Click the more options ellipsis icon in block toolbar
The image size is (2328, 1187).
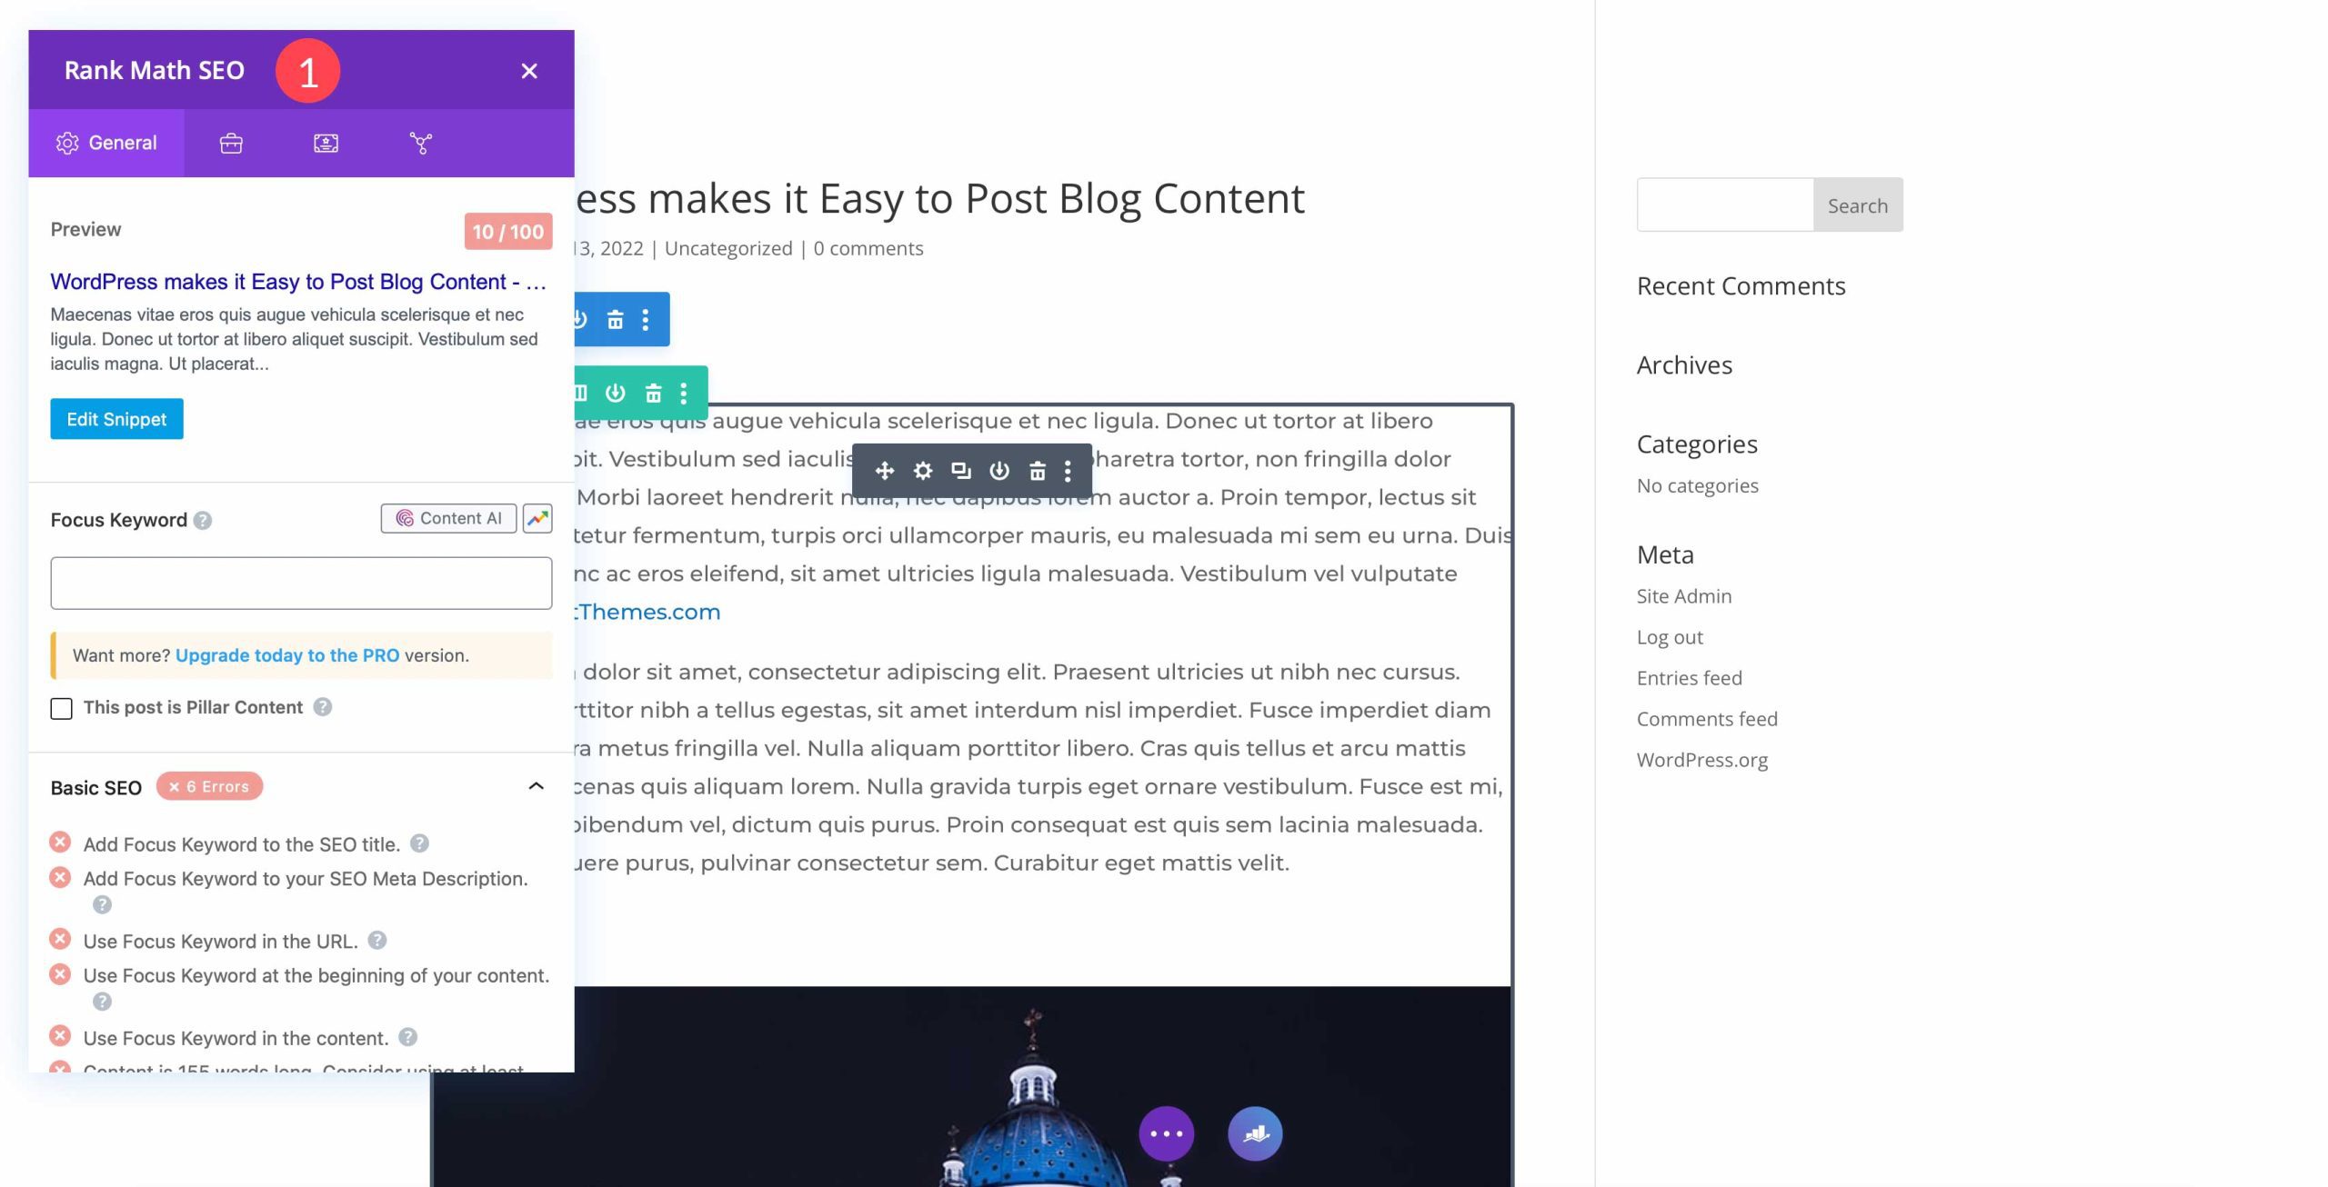click(x=1069, y=471)
